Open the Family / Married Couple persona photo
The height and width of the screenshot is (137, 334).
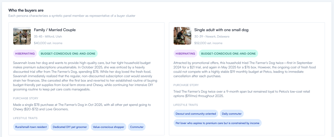coord(22,36)
